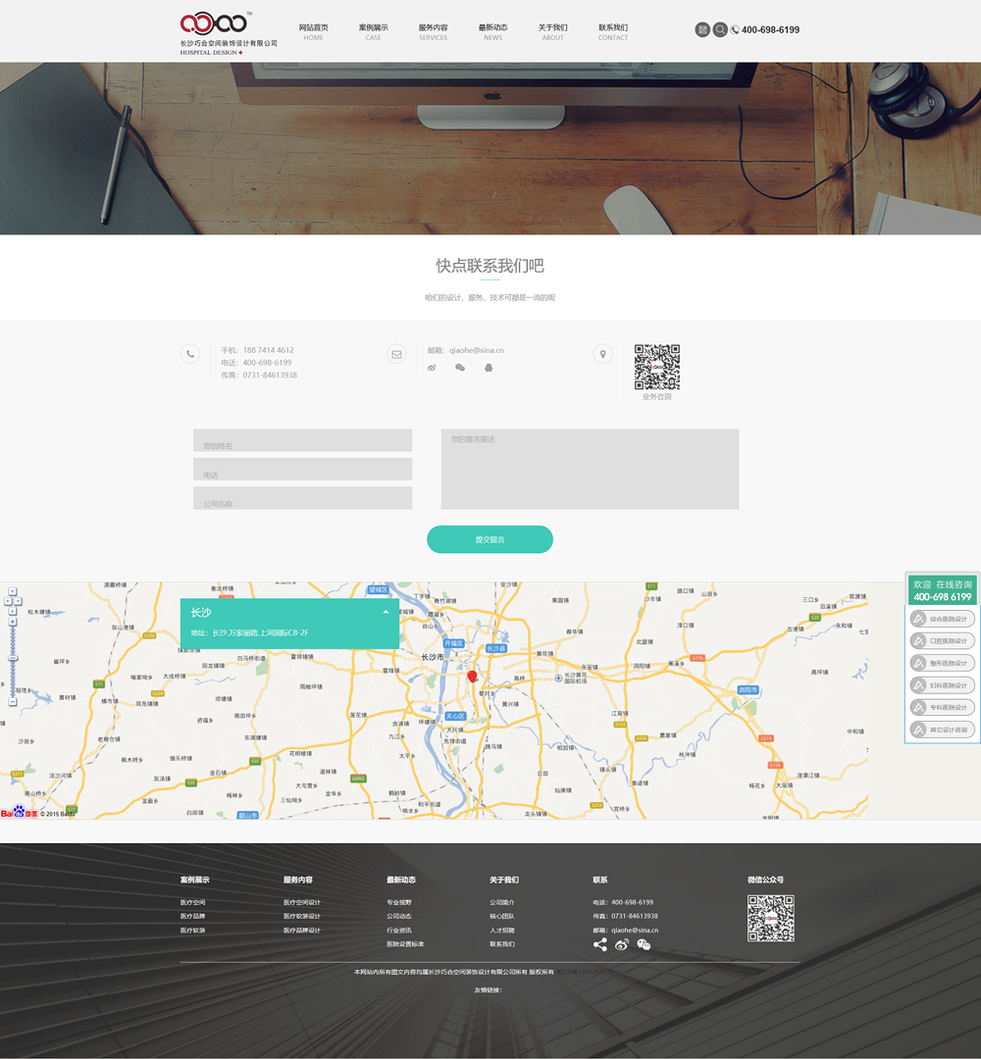Open 医疗空间 link in footer
This screenshot has width=981, height=1059.
192,902
